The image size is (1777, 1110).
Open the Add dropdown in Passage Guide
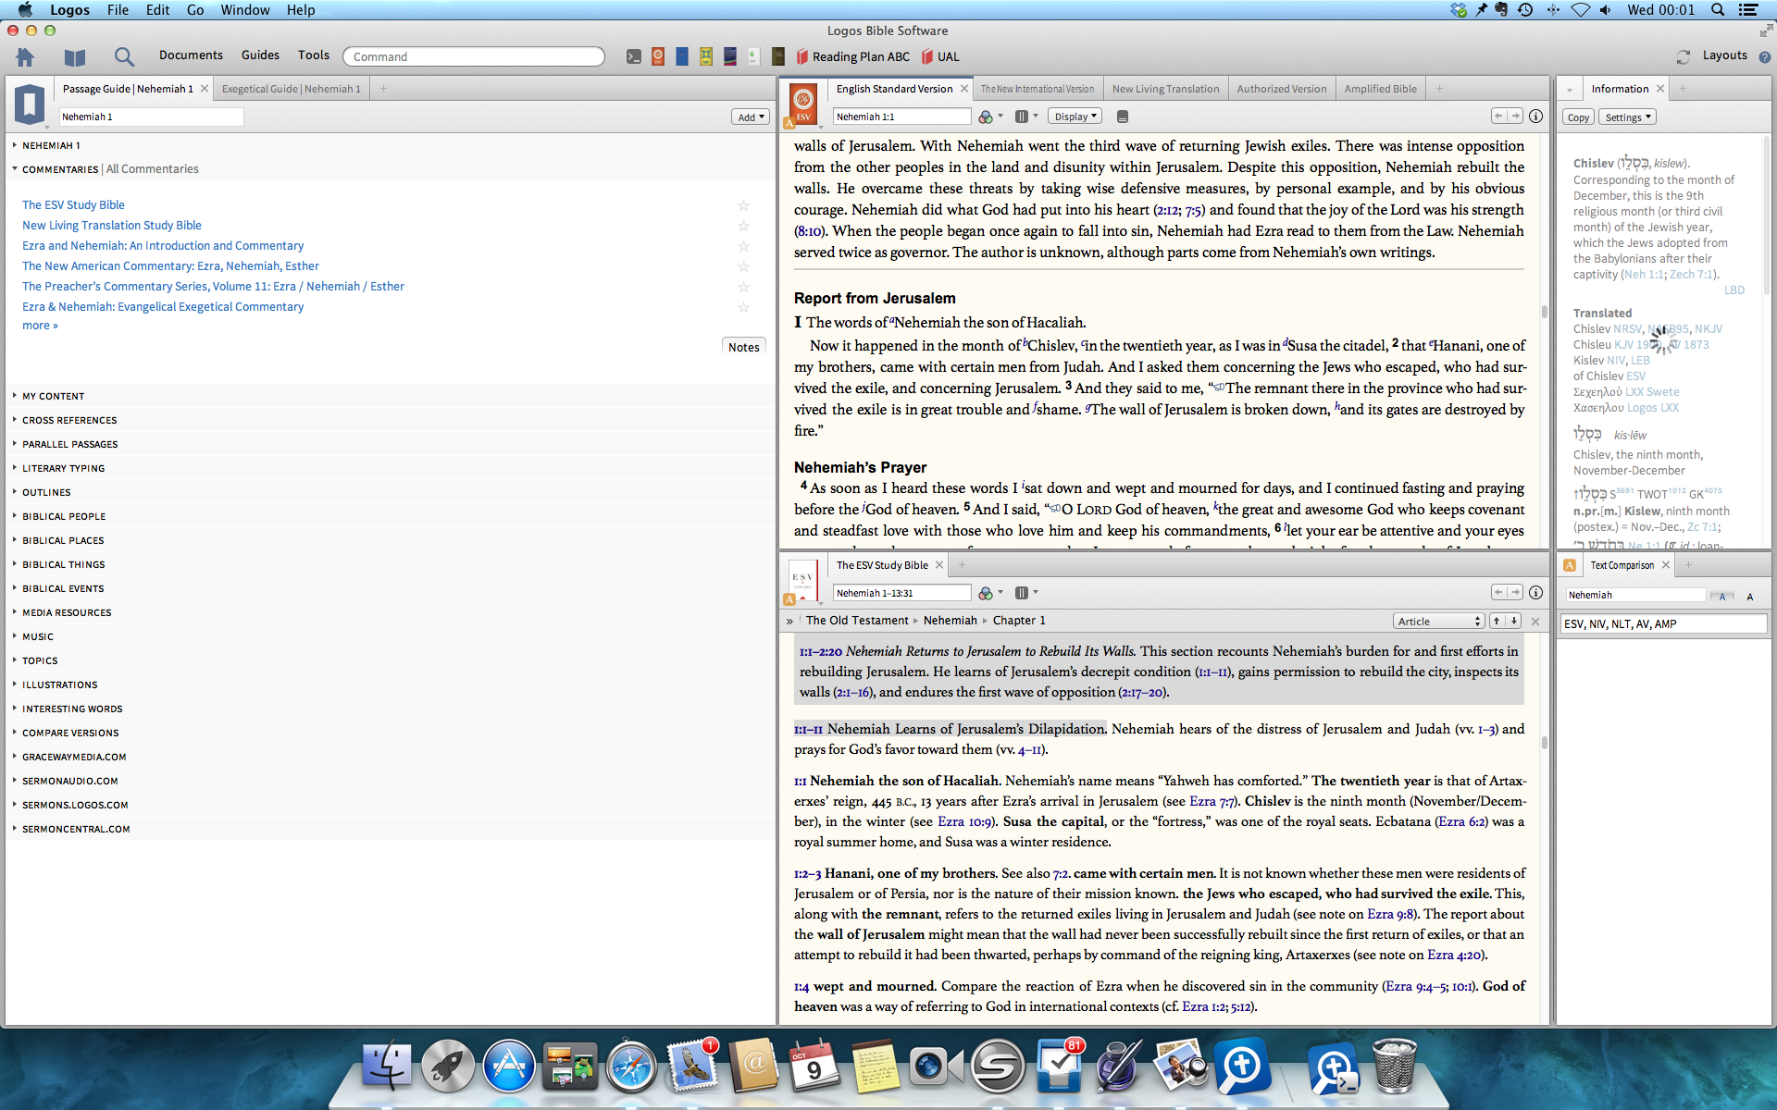[750, 117]
